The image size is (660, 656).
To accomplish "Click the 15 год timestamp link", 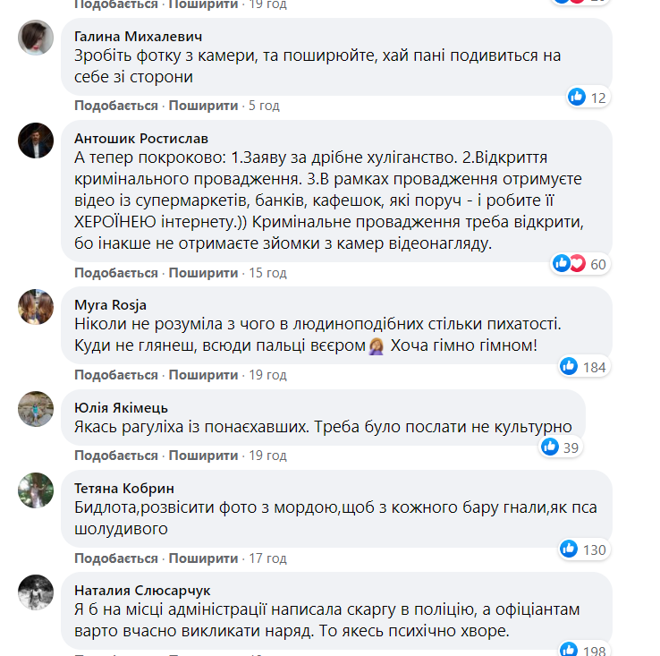I will (x=267, y=272).
